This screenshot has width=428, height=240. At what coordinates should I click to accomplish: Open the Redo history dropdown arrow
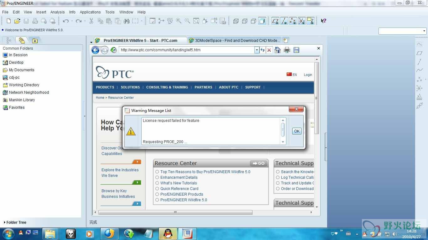click(x=85, y=21)
